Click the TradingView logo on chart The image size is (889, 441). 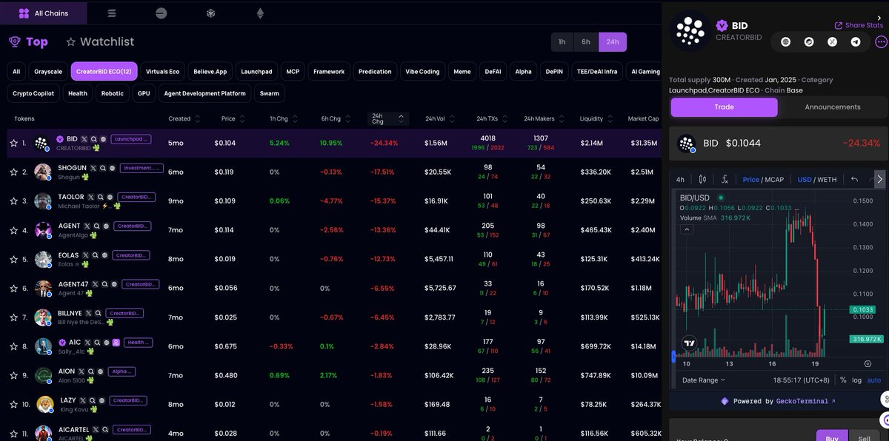[x=689, y=343]
